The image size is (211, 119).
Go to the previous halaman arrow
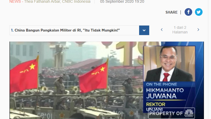162,30
